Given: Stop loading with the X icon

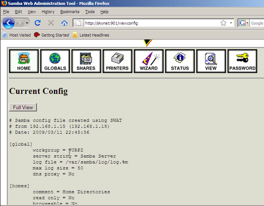Looking at the screenshot, I should click(51, 23).
